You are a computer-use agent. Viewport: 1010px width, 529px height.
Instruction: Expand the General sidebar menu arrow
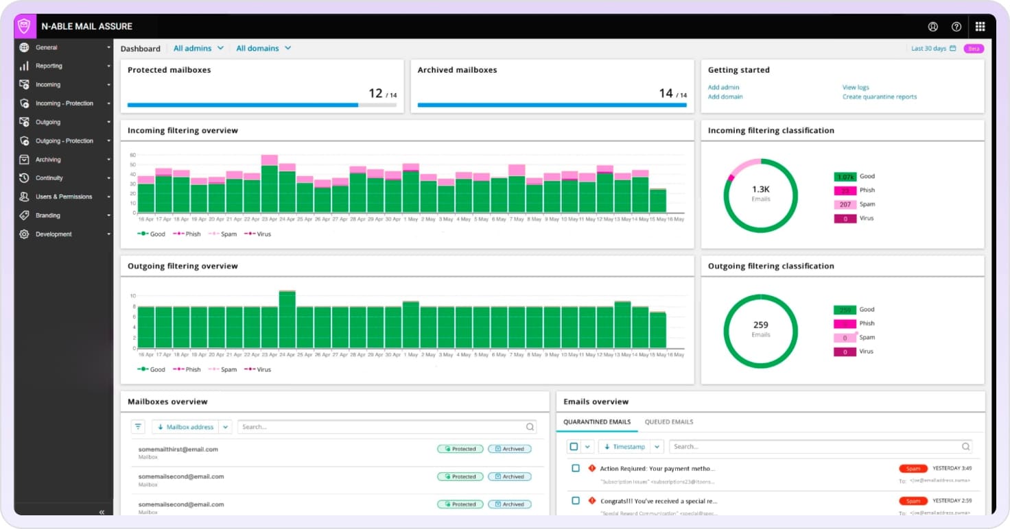[x=108, y=48]
